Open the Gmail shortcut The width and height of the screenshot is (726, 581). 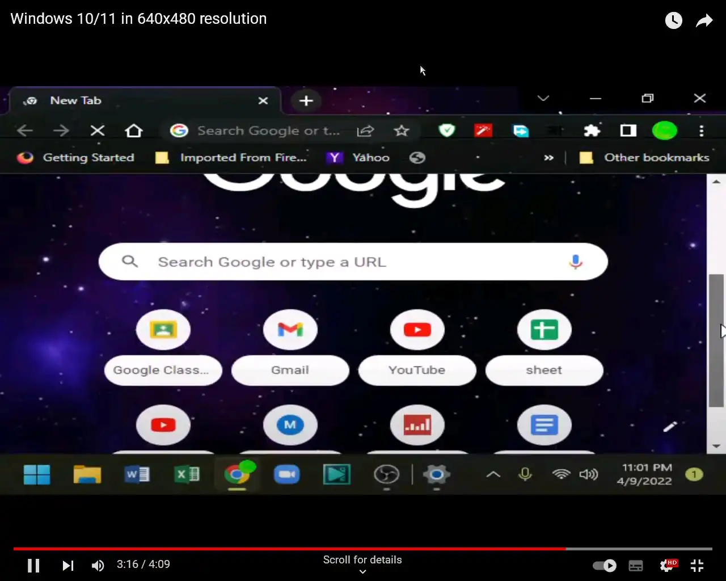(290, 347)
